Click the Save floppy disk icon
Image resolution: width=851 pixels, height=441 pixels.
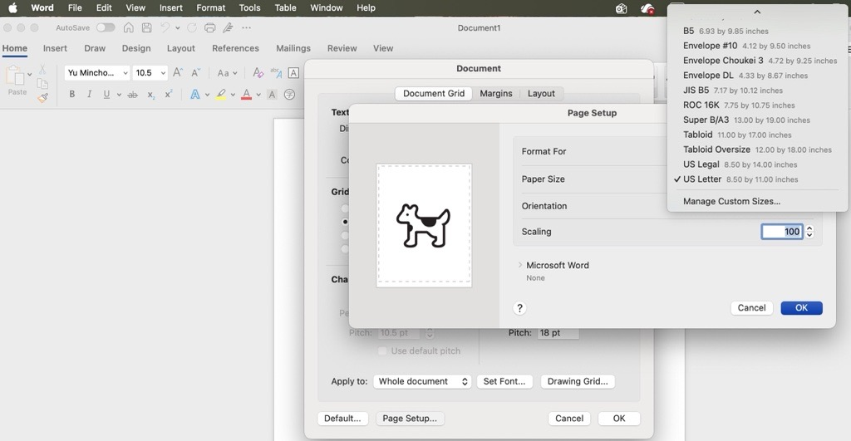pyautogui.click(x=146, y=27)
